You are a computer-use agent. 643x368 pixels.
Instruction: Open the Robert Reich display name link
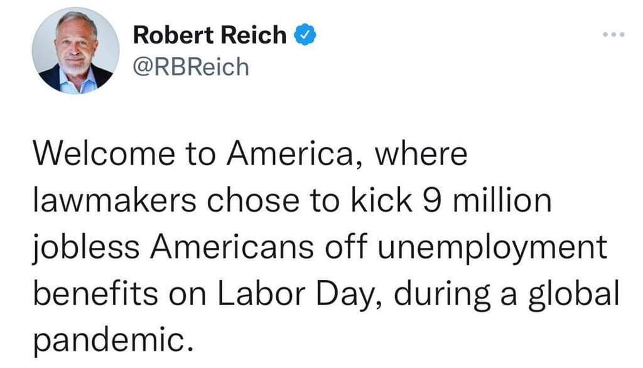point(210,35)
